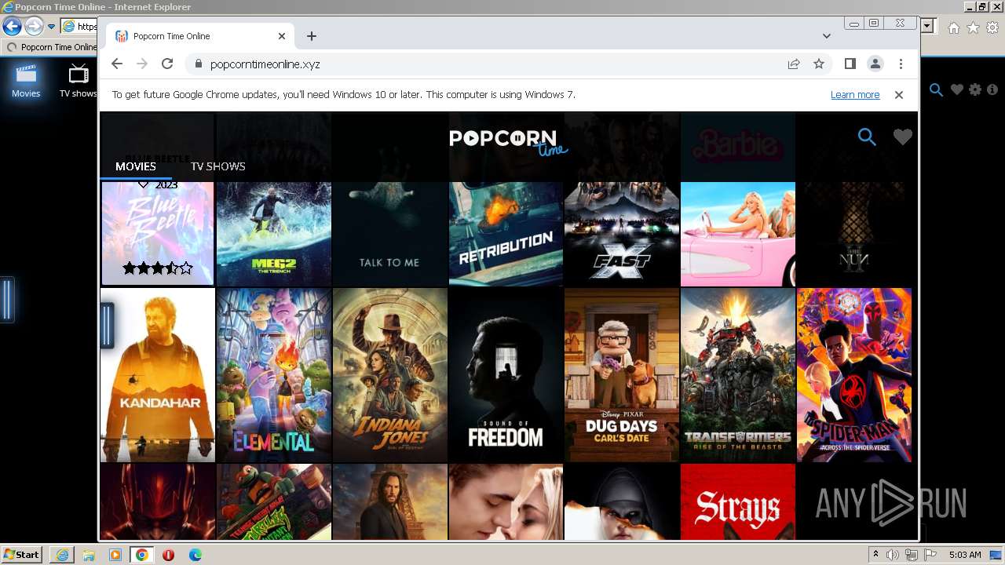Open Chrome side panel icon

click(x=850, y=64)
